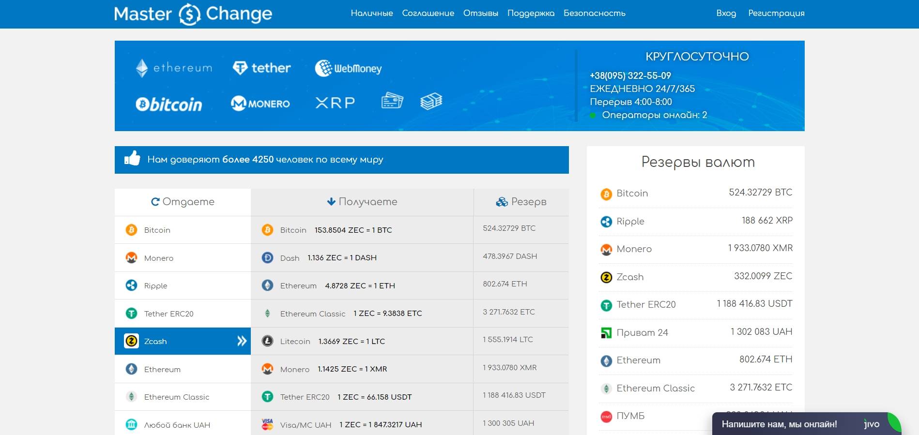
Task: Open the Jivo chat Напишите нам, мы онлайн!
Action: pyautogui.click(x=806, y=424)
